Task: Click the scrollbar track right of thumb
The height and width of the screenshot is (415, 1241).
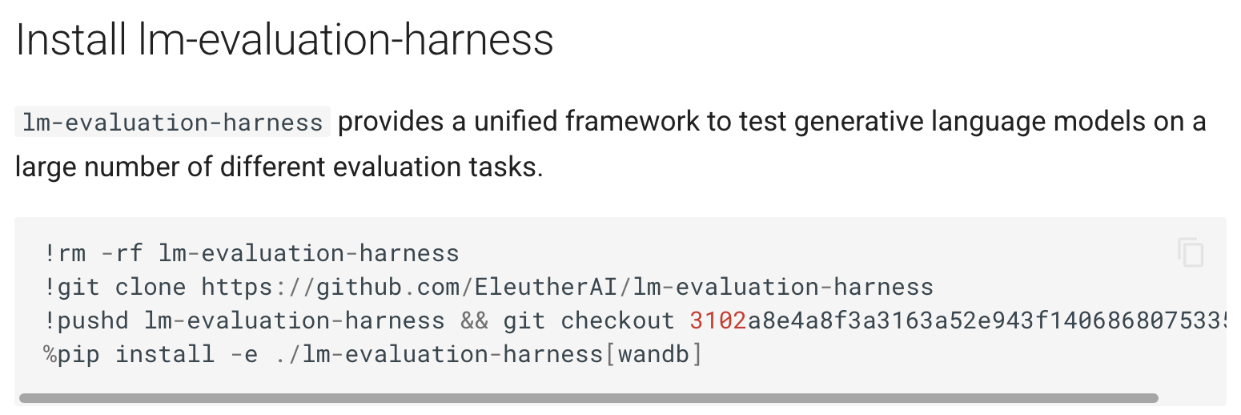Action: pos(1191,397)
